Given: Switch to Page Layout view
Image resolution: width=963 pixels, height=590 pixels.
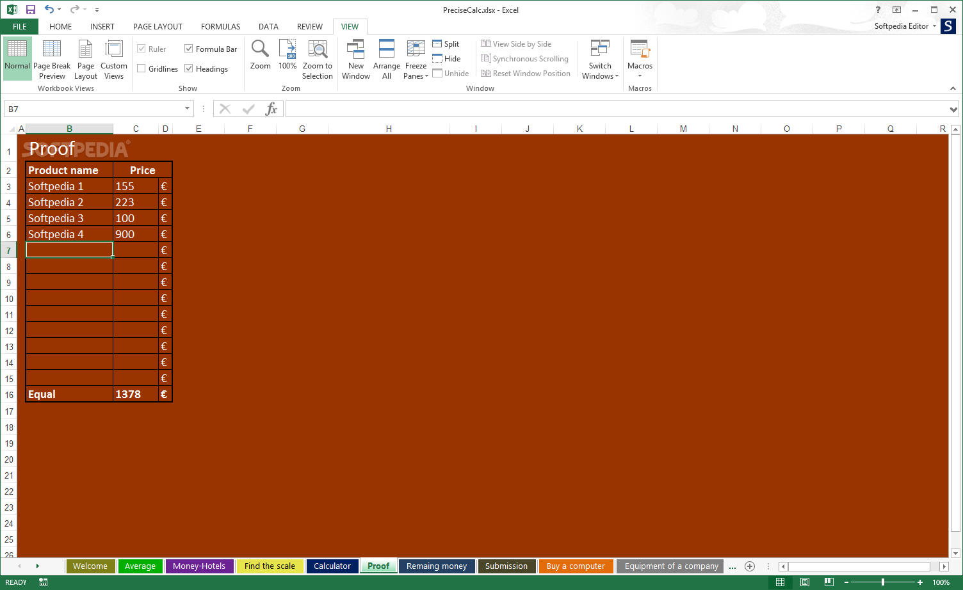Looking at the screenshot, I should point(86,58).
